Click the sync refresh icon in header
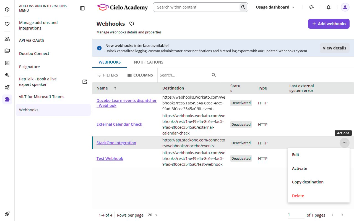Viewport: 354px width, 221px height. point(311,7)
